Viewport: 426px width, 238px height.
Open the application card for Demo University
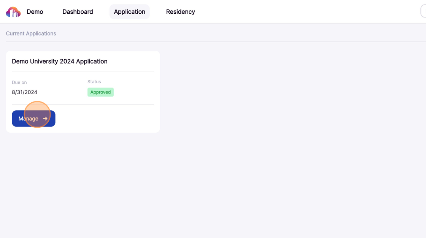(83, 91)
